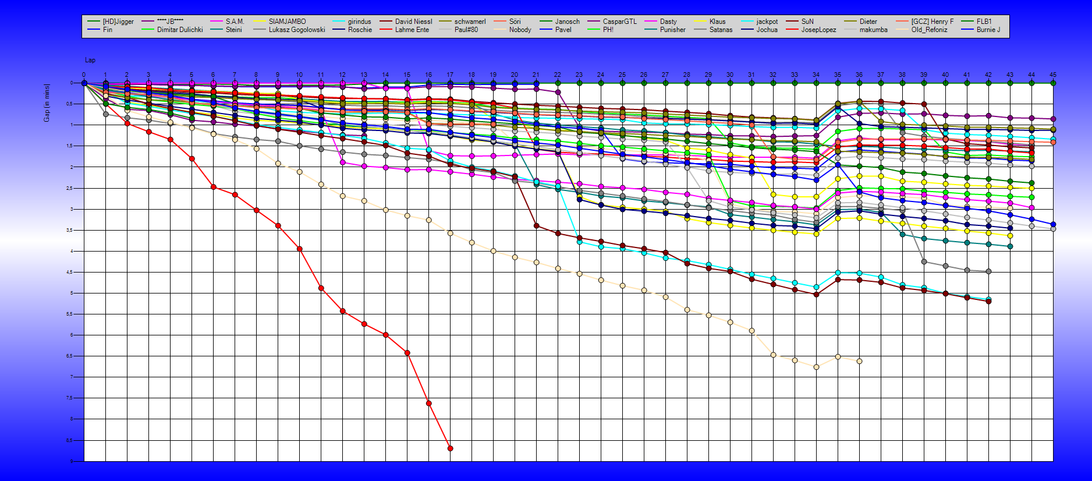The width and height of the screenshot is (1092, 481).
Task: Click the last peach data point at lap 36
Action: [859, 361]
